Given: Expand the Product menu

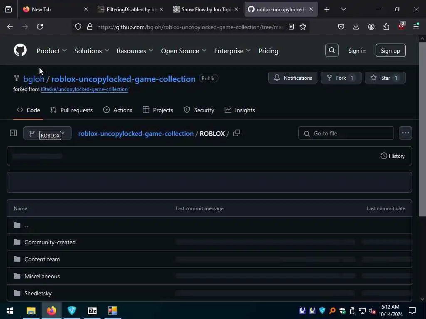Looking at the screenshot, I should tap(51, 51).
